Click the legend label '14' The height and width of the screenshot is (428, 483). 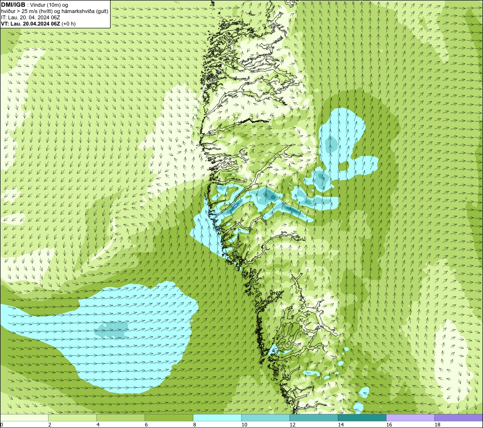point(341,425)
